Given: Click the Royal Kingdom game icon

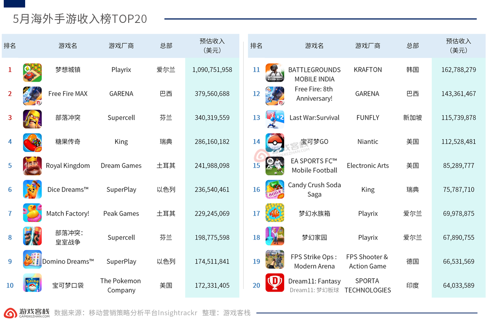Looking at the screenshot, I should (x=32, y=166).
